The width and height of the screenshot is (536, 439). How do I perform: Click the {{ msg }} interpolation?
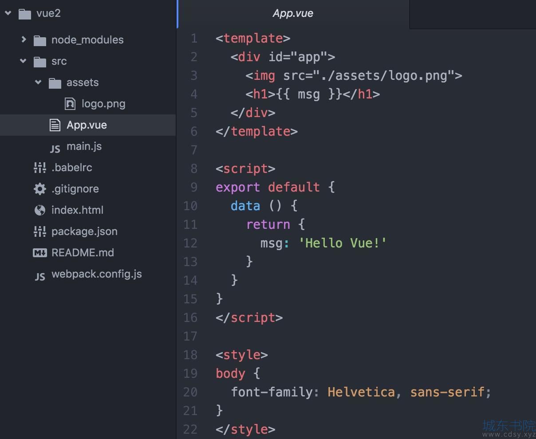click(x=309, y=94)
